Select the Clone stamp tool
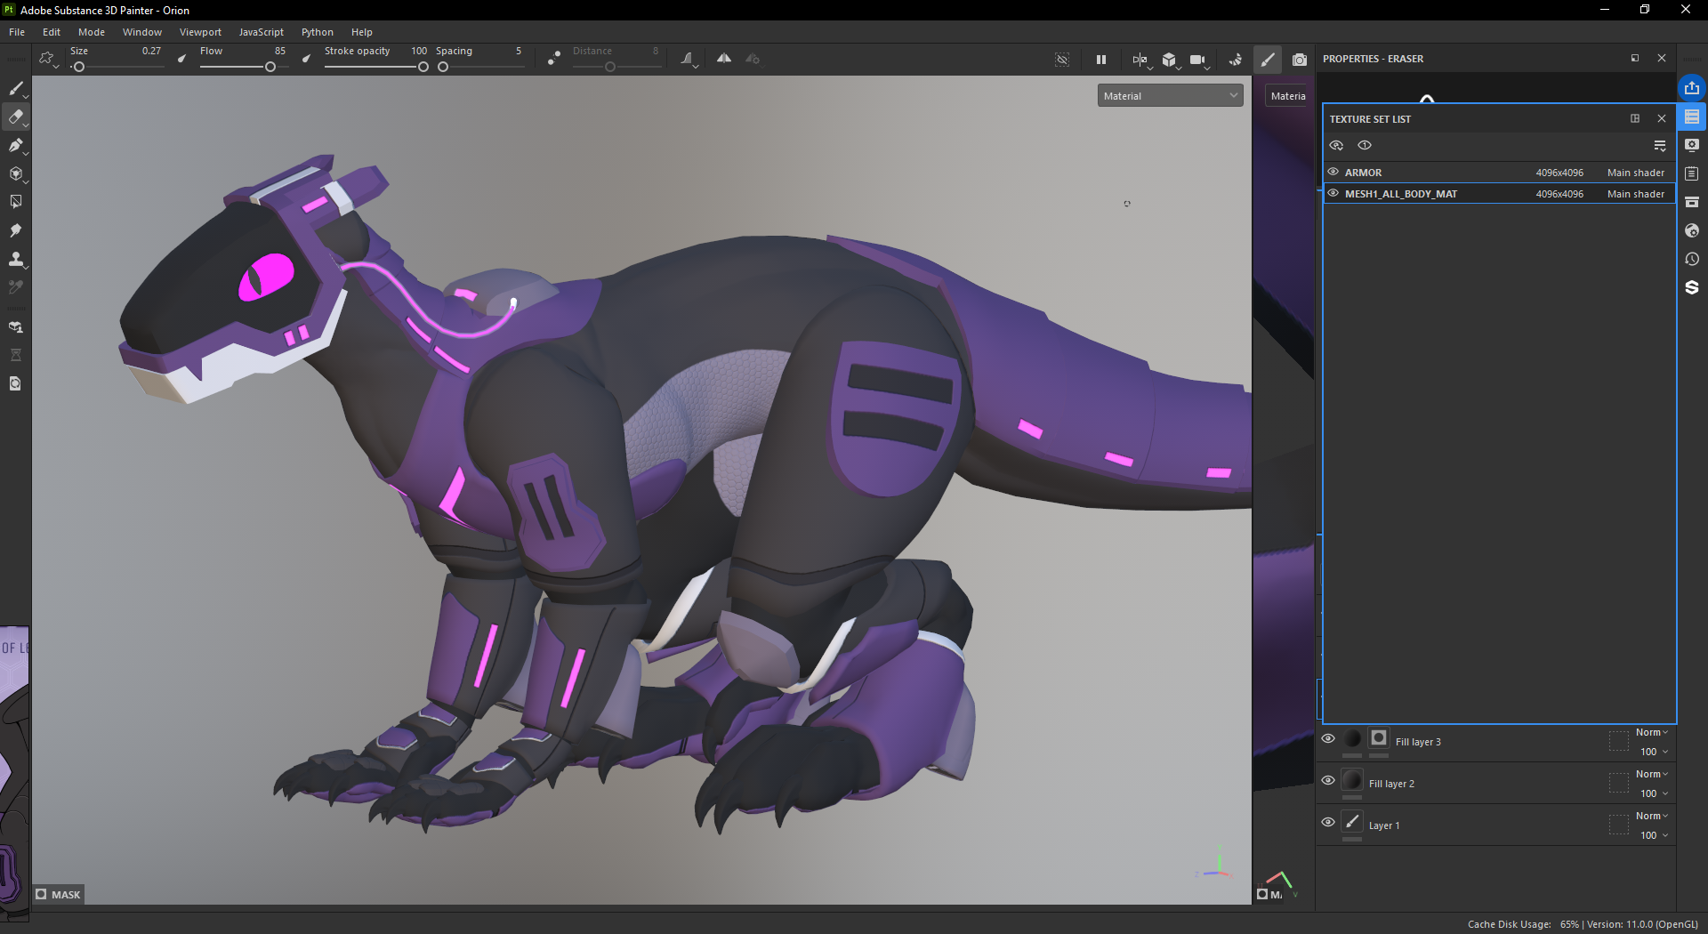This screenshot has height=934, width=1708. [x=15, y=259]
